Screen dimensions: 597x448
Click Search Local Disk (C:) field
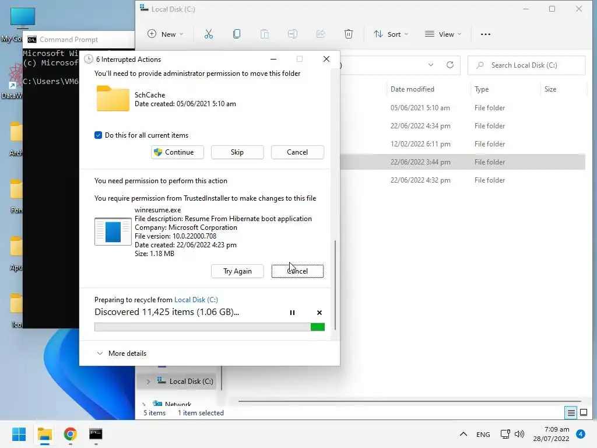click(526, 65)
